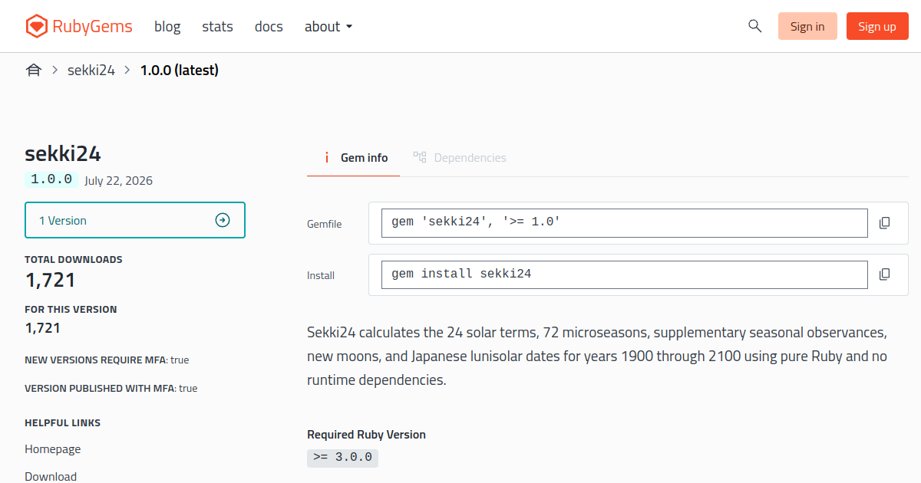This screenshot has height=483, width=921.
Task: Open the Download helpful link
Action: [51, 476]
